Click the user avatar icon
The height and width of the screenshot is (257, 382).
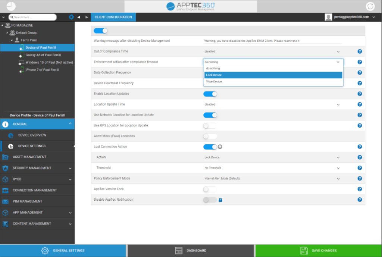click(x=328, y=17)
